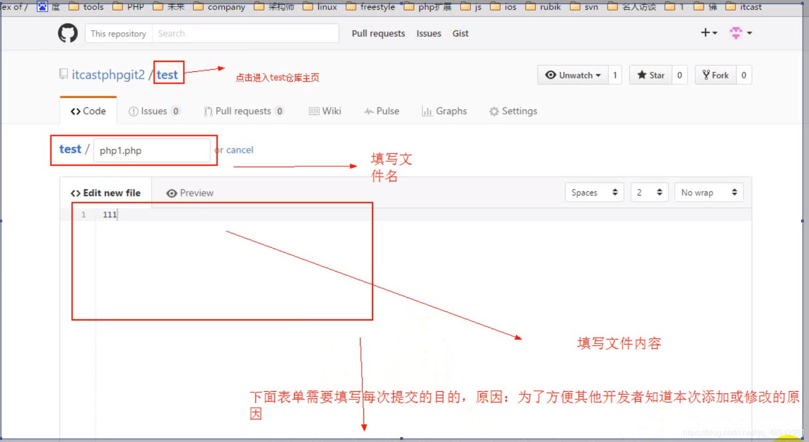Open the itcastphpgit2 owner link
809x442 pixels.
(x=108, y=75)
